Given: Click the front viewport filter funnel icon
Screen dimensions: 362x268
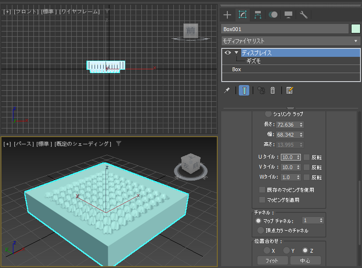Looking at the screenshot, I should 107,11.
